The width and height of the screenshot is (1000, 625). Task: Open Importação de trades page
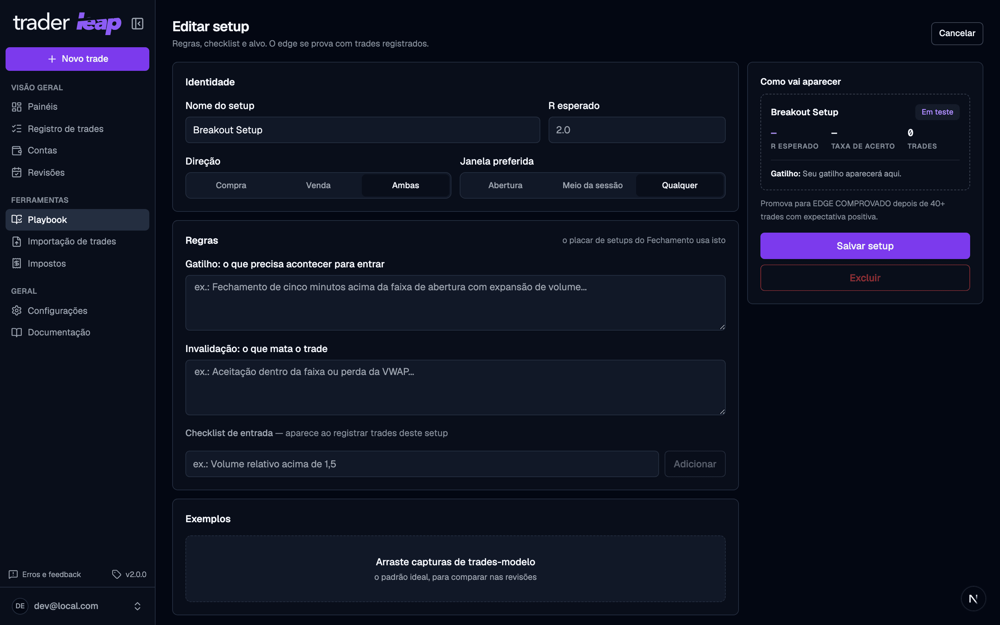pyautogui.click(x=77, y=241)
